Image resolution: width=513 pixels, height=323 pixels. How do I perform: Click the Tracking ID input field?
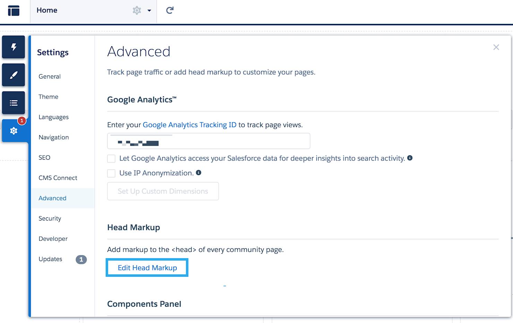[x=209, y=141]
